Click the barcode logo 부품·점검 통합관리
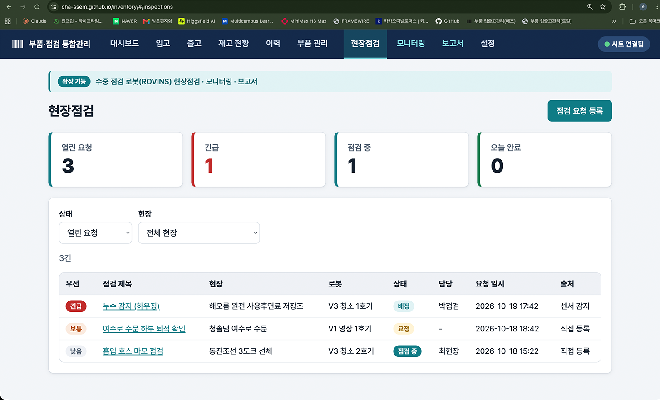660x400 pixels. point(51,44)
